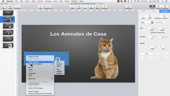Open the Media toolbar dropdown

click(x=98, y=6)
